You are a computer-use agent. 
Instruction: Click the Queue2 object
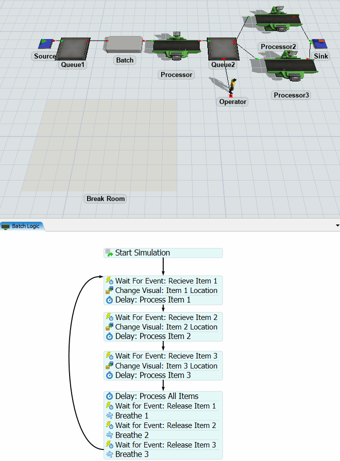pyautogui.click(x=223, y=48)
